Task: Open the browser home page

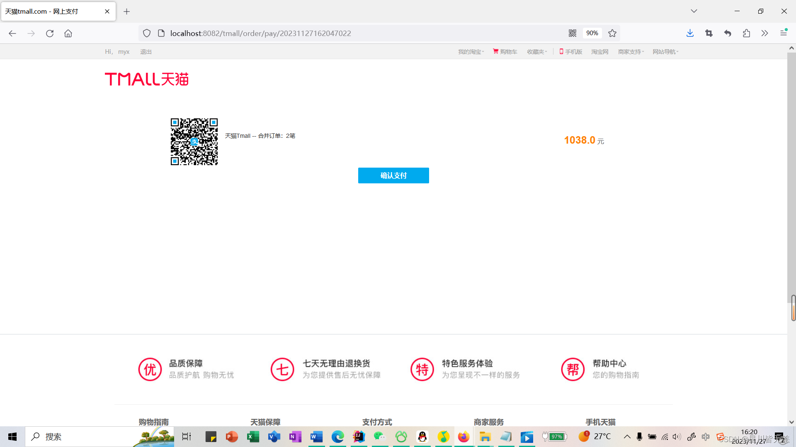Action: pyautogui.click(x=68, y=33)
